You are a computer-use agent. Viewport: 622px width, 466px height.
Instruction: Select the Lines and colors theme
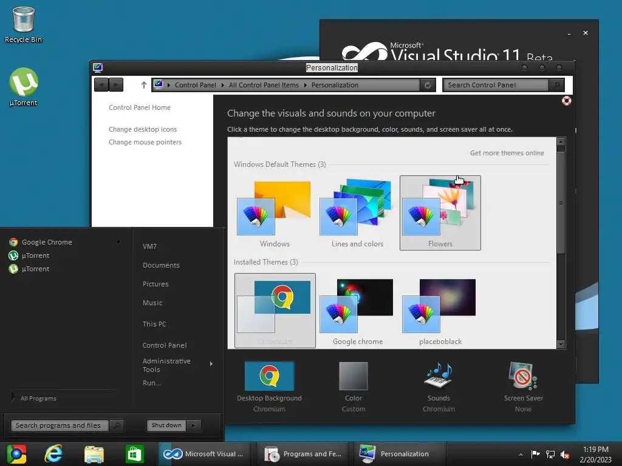coord(357,213)
